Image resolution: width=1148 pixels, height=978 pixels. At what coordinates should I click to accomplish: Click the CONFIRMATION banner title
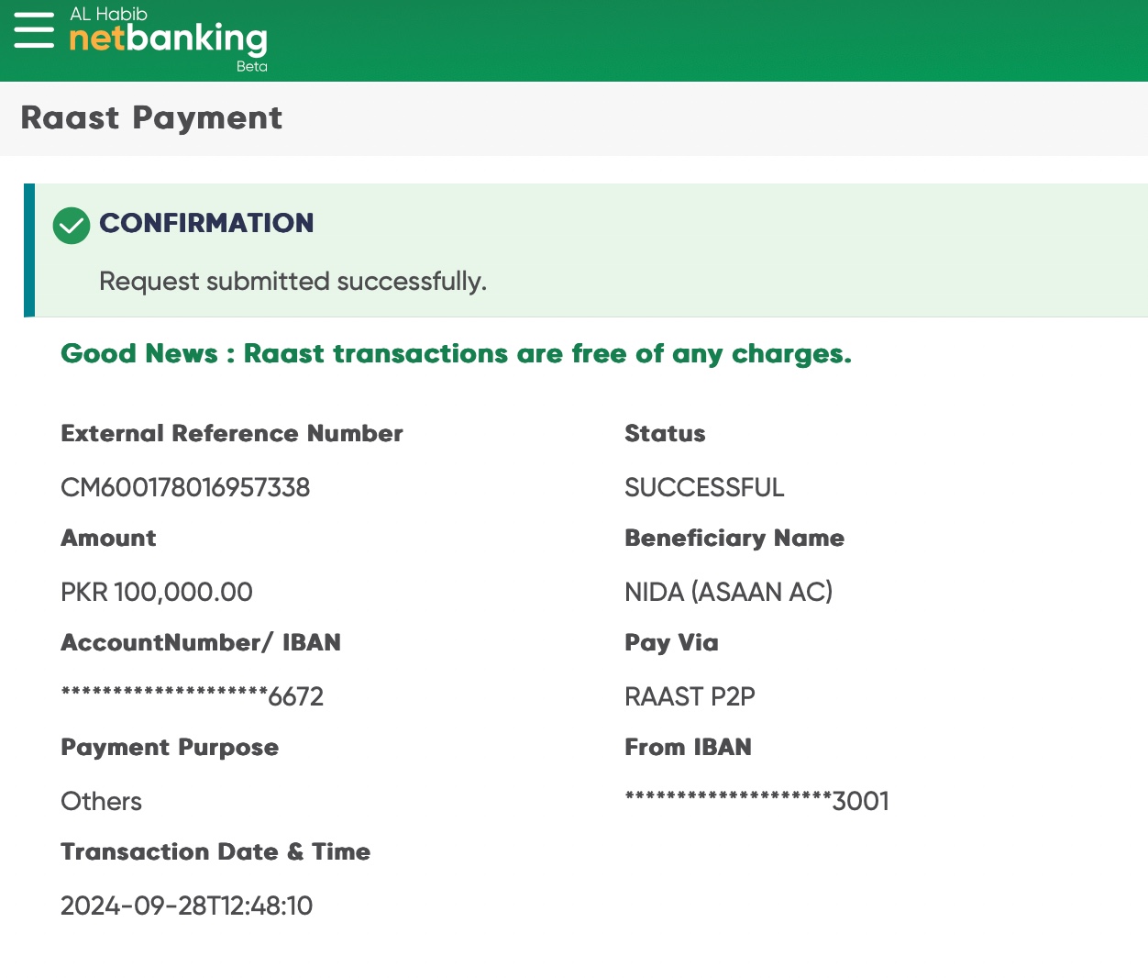pos(206,223)
